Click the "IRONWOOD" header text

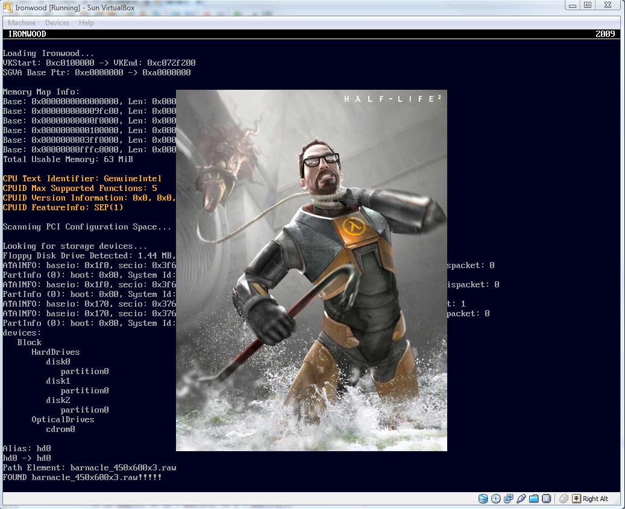pyautogui.click(x=27, y=34)
